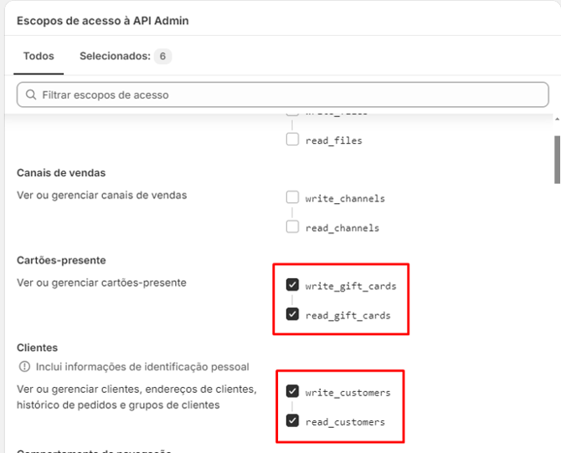Viewport: 561px width, 453px height.
Task: Disable the read_customers scope
Action: tap(292, 421)
